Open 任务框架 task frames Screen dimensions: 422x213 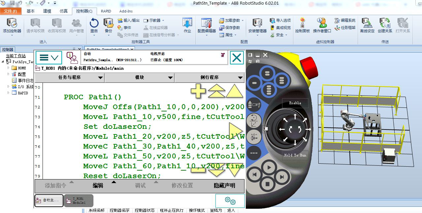pyautogui.click(x=345, y=28)
